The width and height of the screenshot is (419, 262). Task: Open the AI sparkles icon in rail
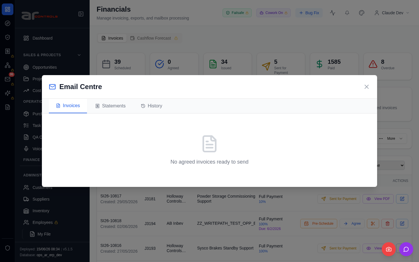(8, 93)
